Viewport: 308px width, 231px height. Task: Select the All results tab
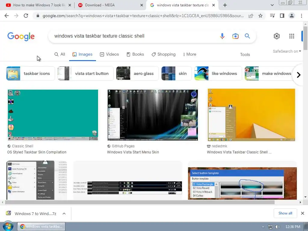tap(60, 54)
